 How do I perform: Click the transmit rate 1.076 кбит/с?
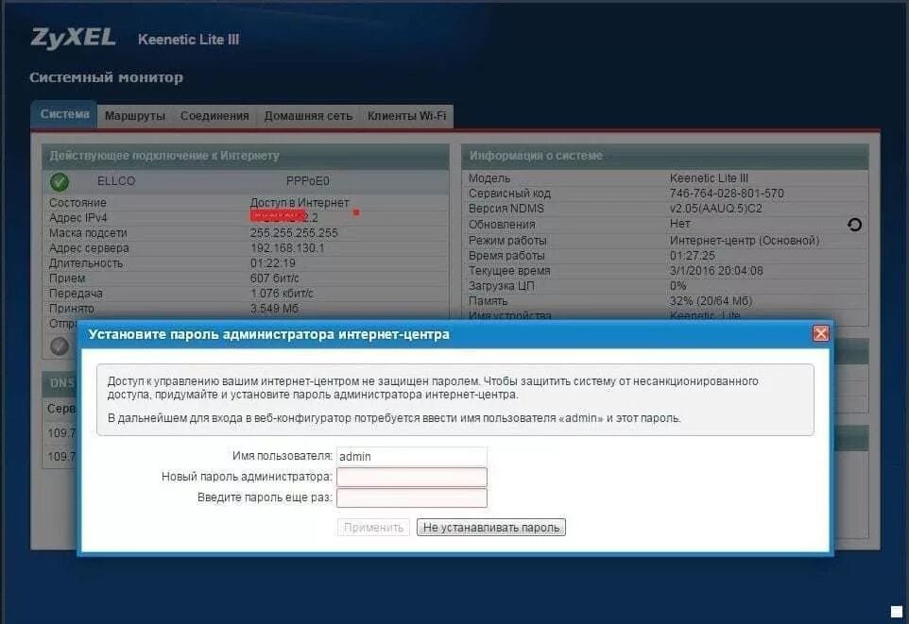(282, 294)
